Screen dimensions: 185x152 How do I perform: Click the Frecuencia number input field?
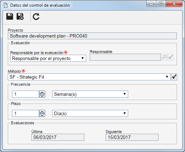[x=25, y=94]
